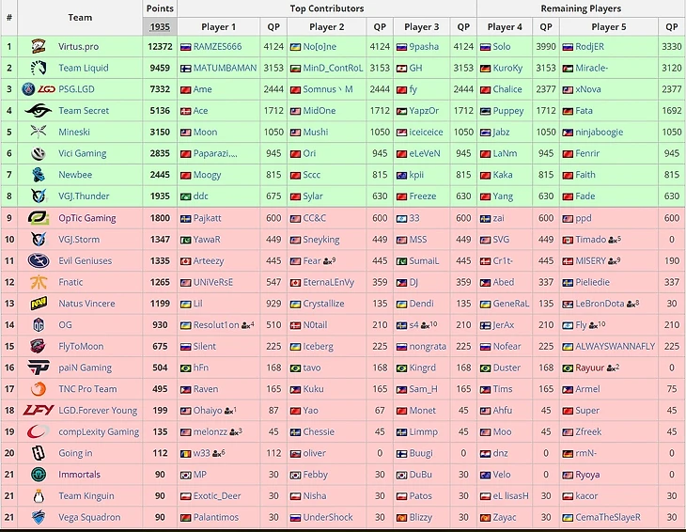Click the Russian flag next to RAMZES666
The width and height of the screenshot is (686, 532).
pos(185,47)
